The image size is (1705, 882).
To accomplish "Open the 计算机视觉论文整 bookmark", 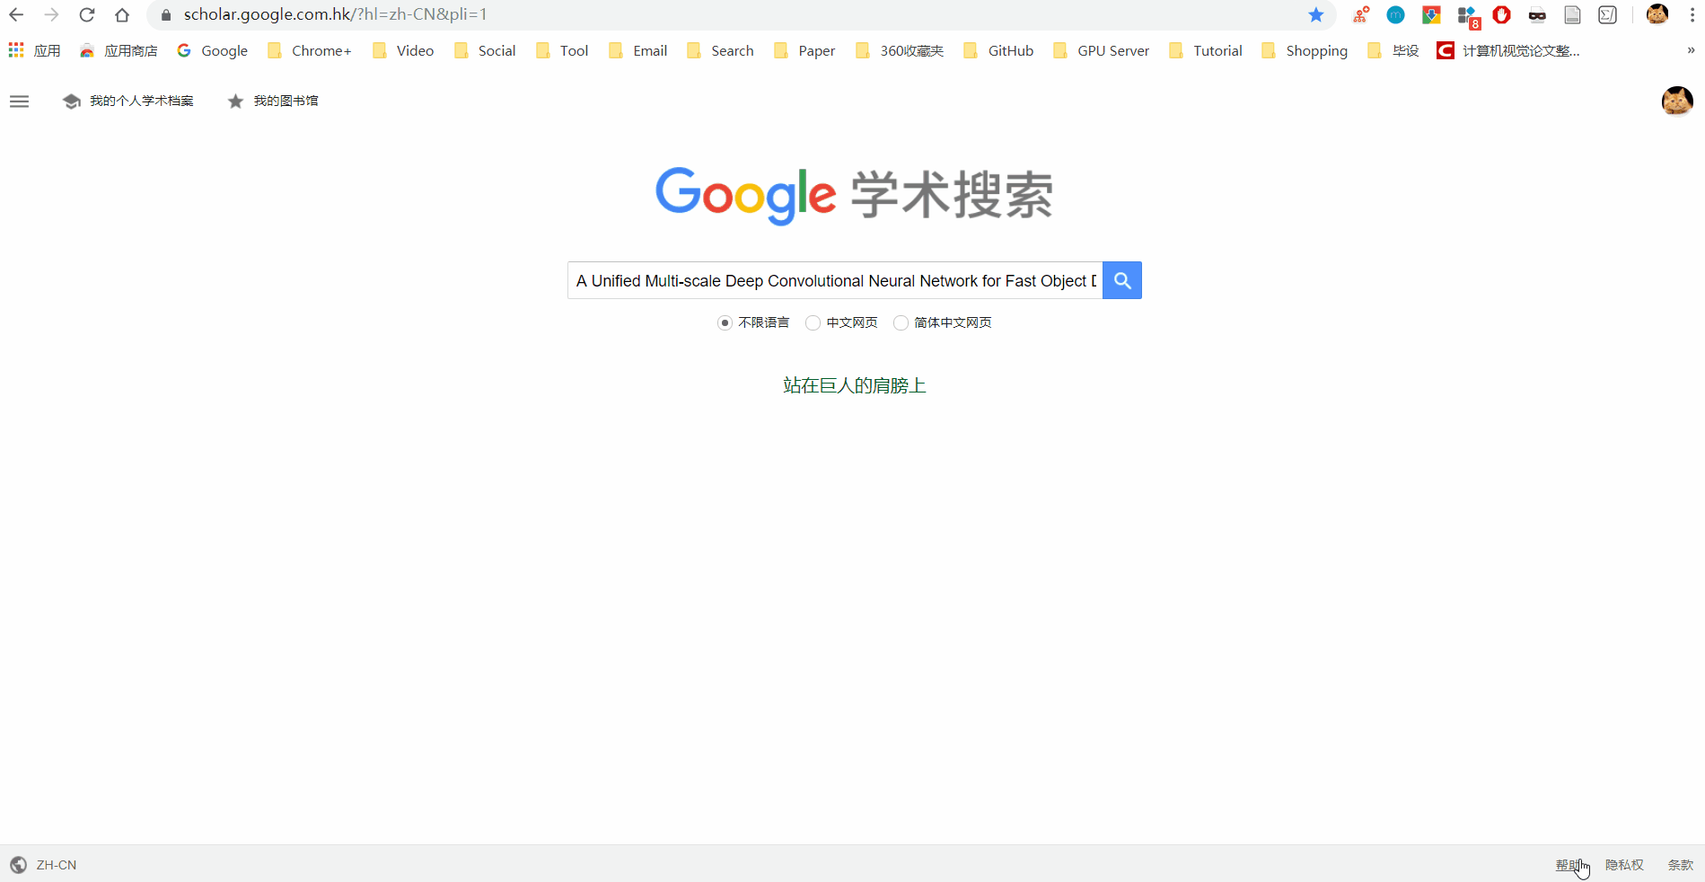I will [x=1508, y=50].
